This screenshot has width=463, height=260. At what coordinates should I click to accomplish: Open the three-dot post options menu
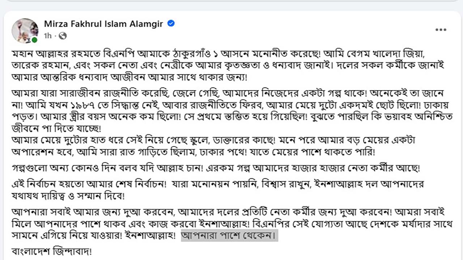tap(441, 30)
